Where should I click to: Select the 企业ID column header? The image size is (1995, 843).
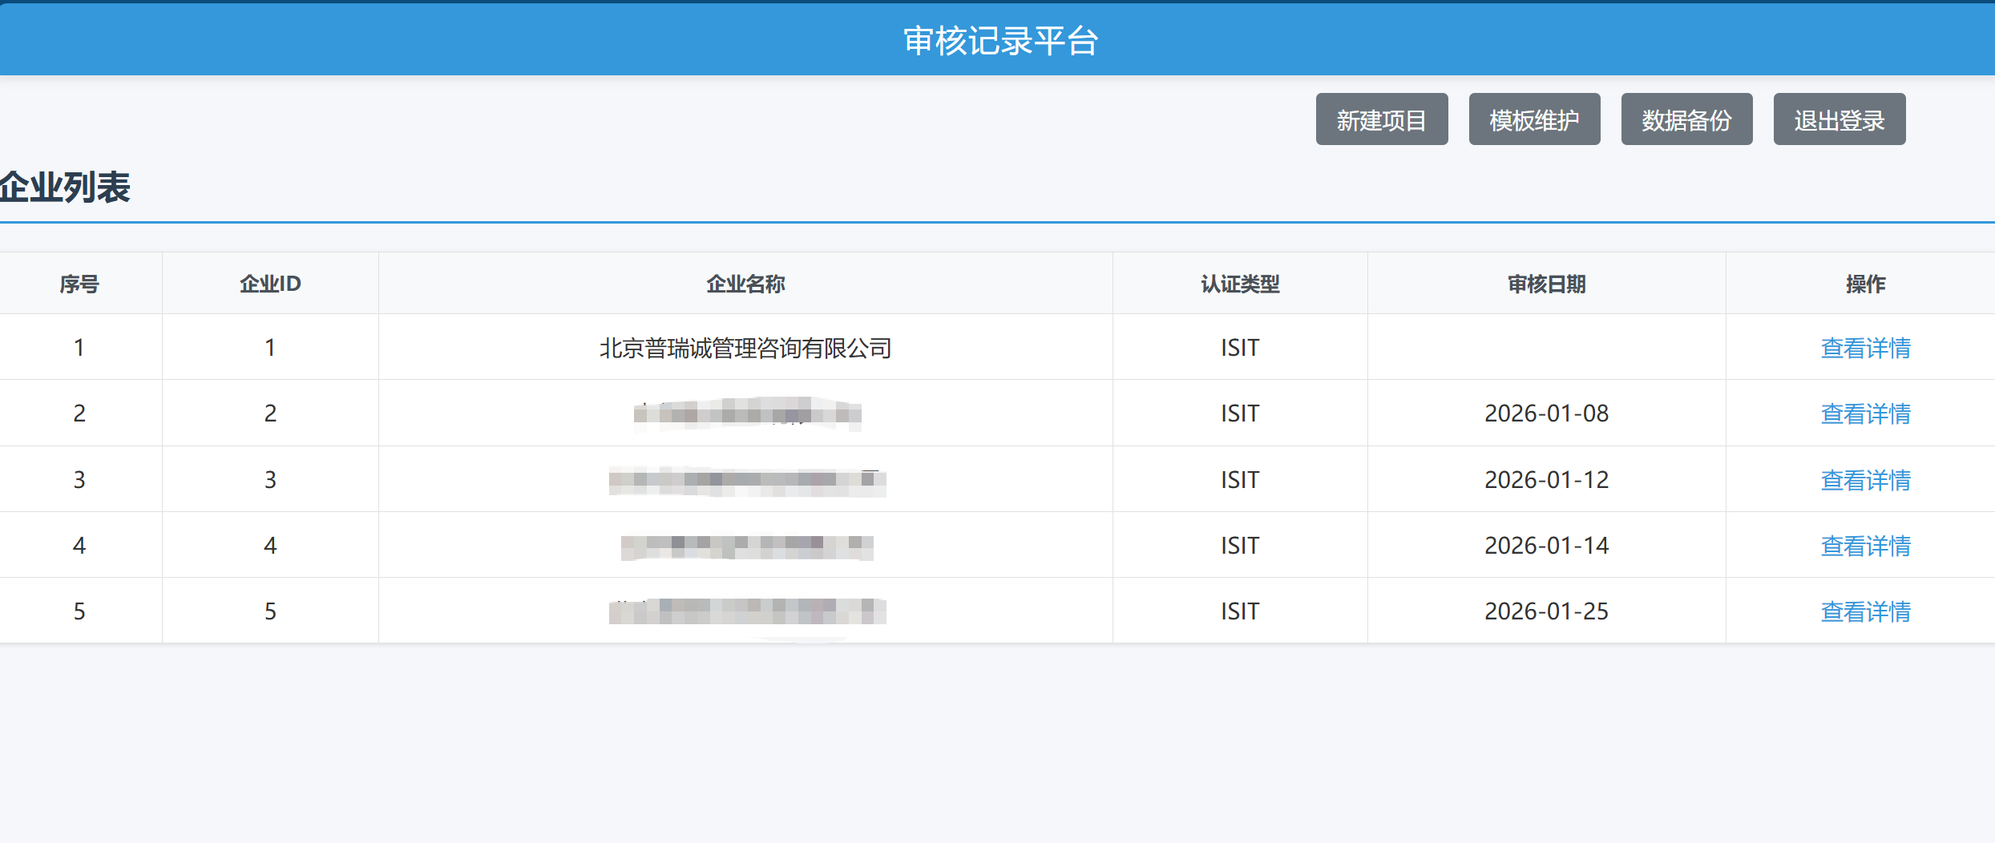[x=270, y=283]
